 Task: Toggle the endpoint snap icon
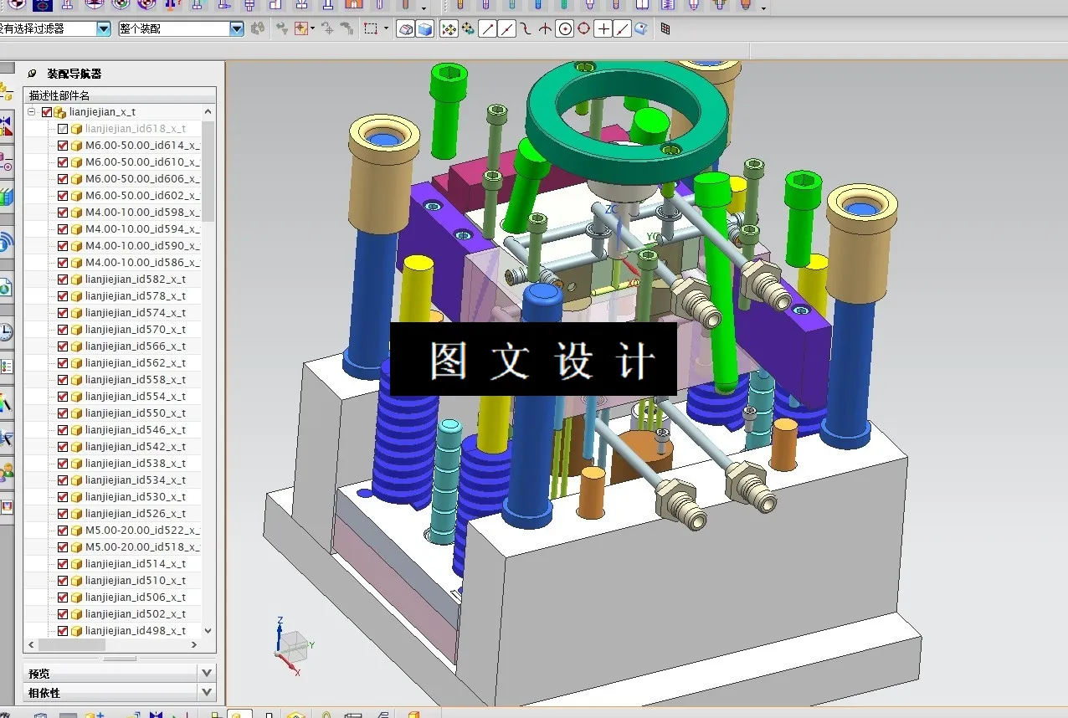tap(487, 29)
